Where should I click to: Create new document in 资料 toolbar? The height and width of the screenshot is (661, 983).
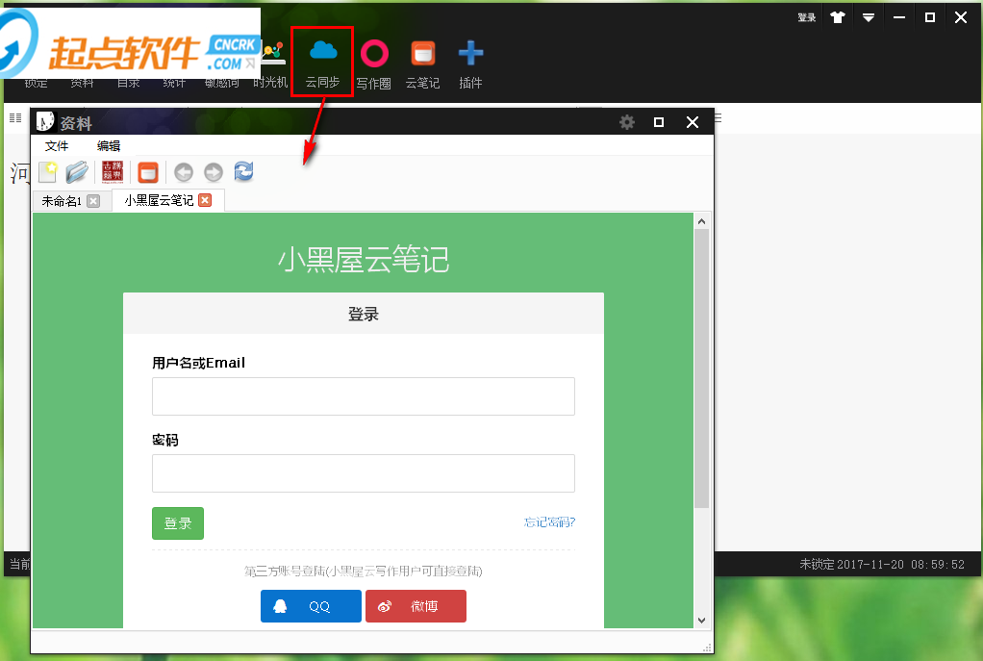(x=48, y=172)
